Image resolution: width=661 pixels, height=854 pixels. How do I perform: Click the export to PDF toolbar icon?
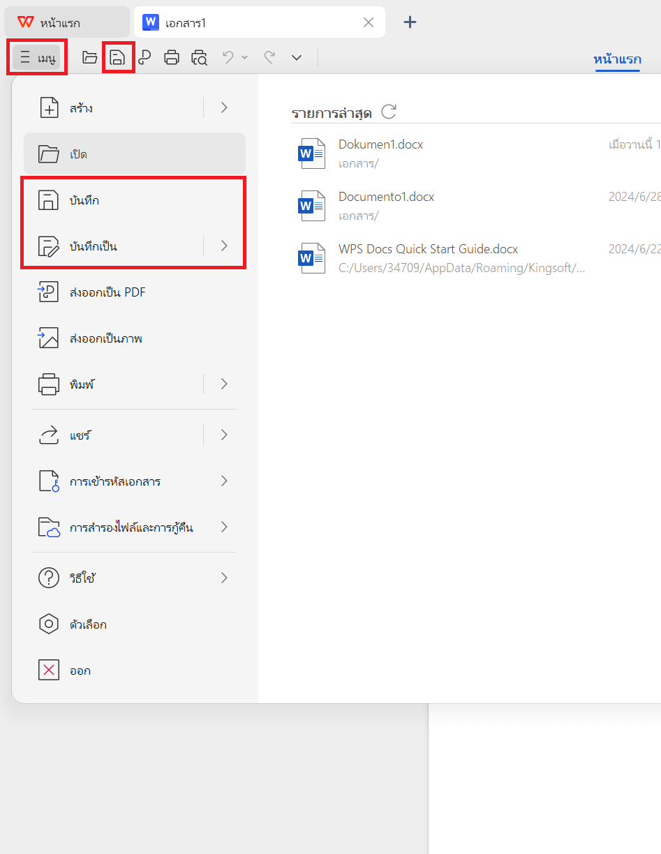(144, 57)
